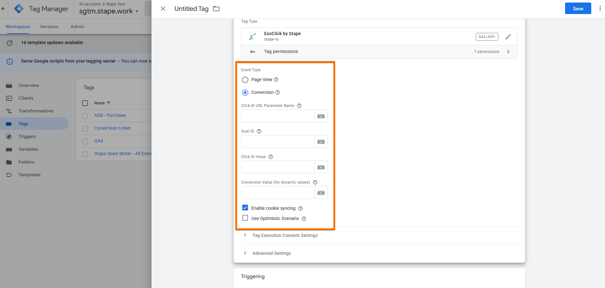Click the key icon beside Tag permissions
Screen dimensions: 605x288
pos(252,52)
